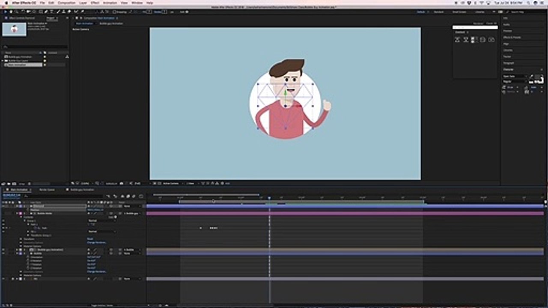Expand the Bubble Guy Layers folder
Image resolution: width=548 pixels, height=308 pixels.
tap(3, 61)
